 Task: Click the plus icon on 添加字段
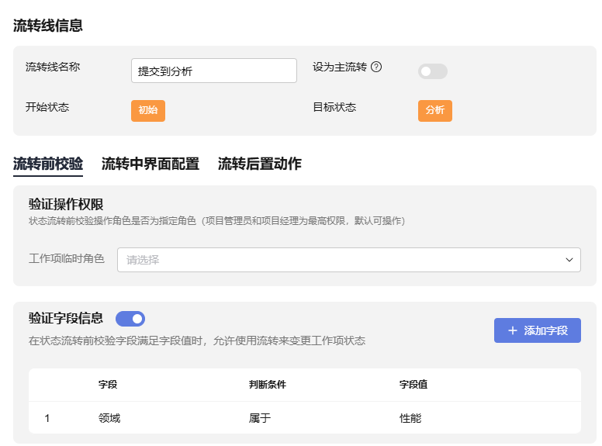[x=512, y=330]
